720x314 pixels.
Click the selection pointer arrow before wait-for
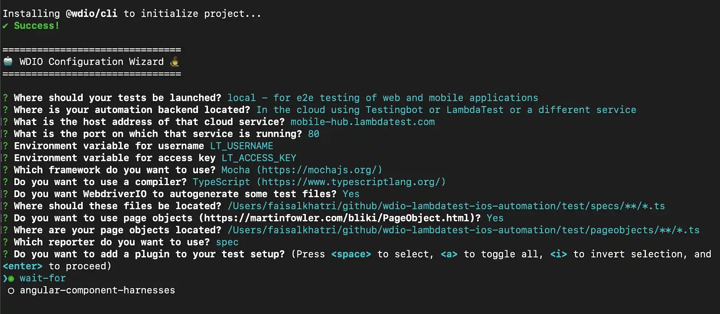pyautogui.click(x=5, y=278)
